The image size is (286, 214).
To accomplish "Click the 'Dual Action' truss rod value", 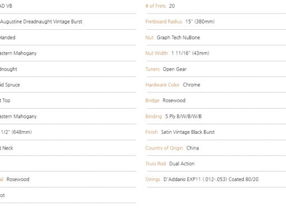I will pos(182,164).
